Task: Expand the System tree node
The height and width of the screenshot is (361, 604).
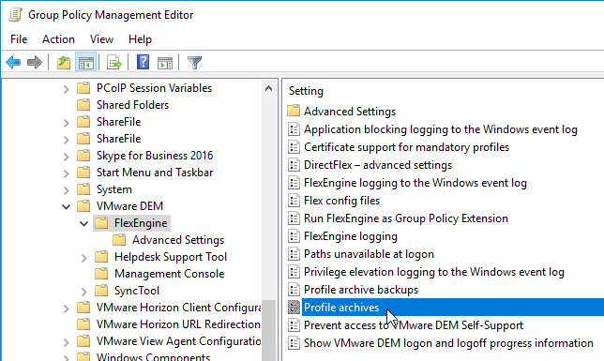Action: [67, 190]
